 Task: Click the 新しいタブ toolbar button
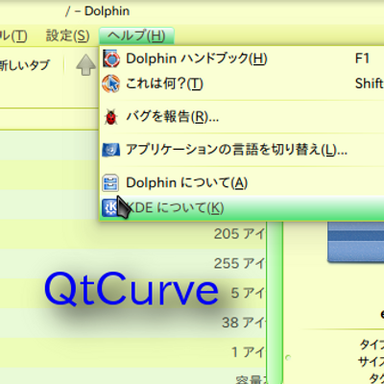(x=25, y=65)
